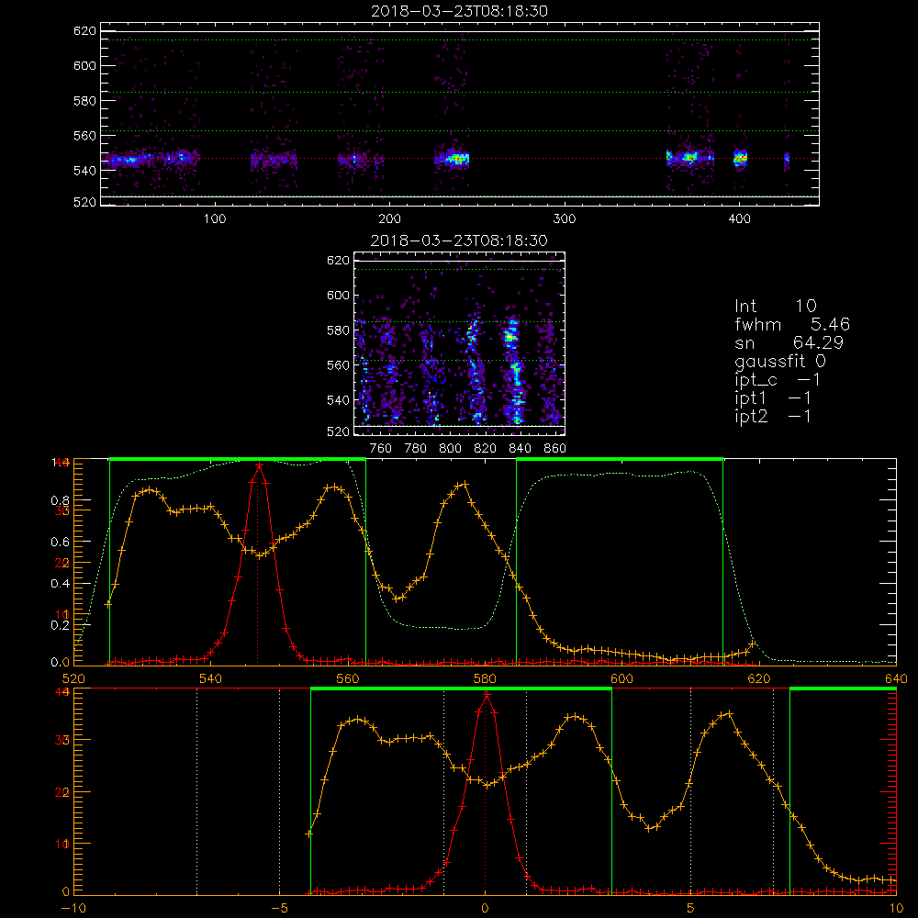Click x-axis label 400 on top spectrogram

739,219
